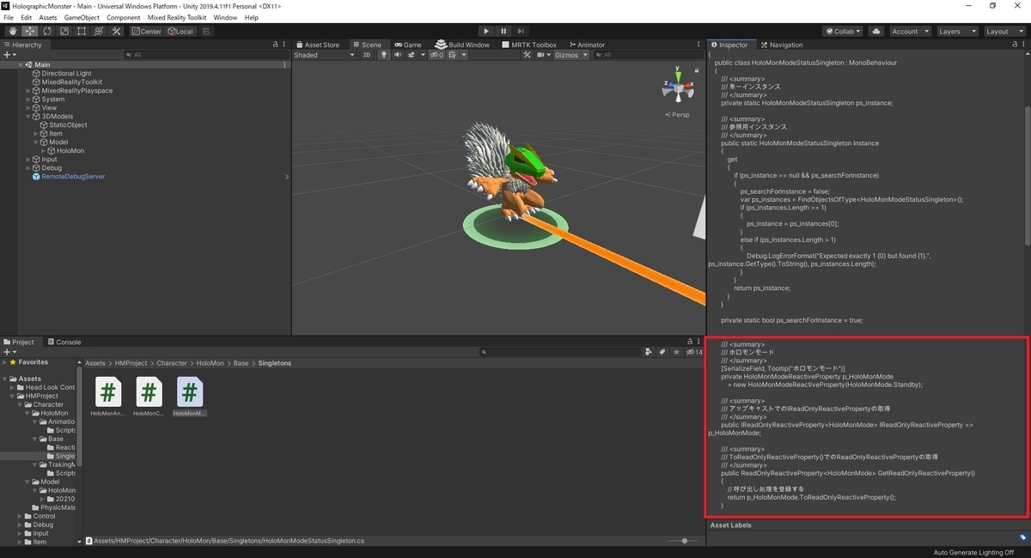The image size is (1031, 558).
Task: Open the Gizmos dropdown
Action: pos(571,55)
